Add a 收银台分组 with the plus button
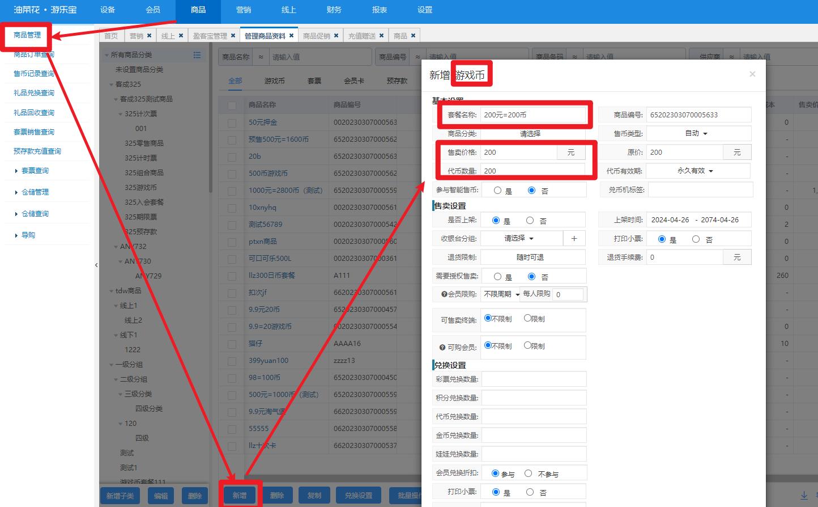Screen dimensions: 818x507 (574, 239)
